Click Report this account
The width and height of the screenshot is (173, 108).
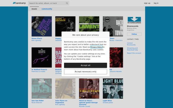tap(134, 53)
